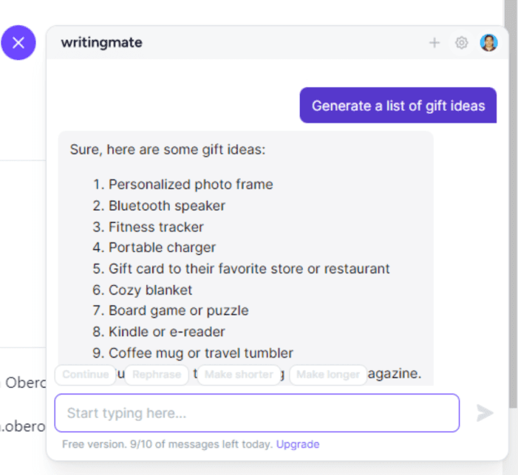This screenshot has height=475, width=518.
Task: Focus the 'Start typing here...' input box
Action: coord(256,413)
